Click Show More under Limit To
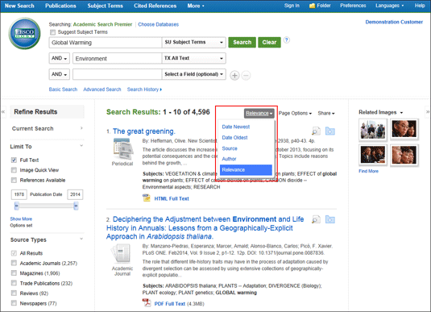Viewport: 431px width, 312px height. [21, 219]
